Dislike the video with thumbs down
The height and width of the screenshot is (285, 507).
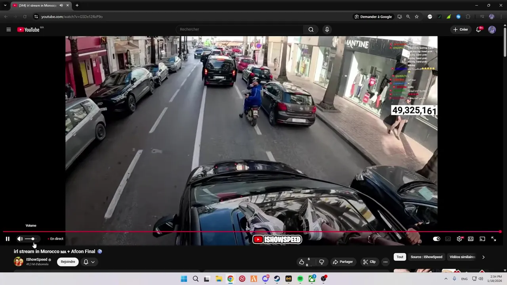point(322,262)
